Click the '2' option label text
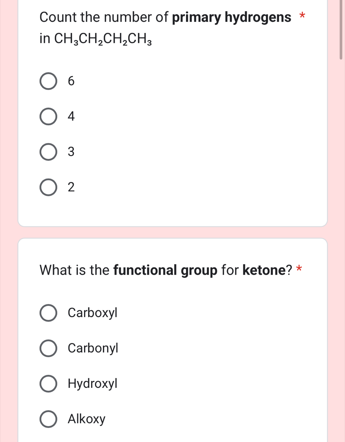345x442 pixels. tap(71, 187)
